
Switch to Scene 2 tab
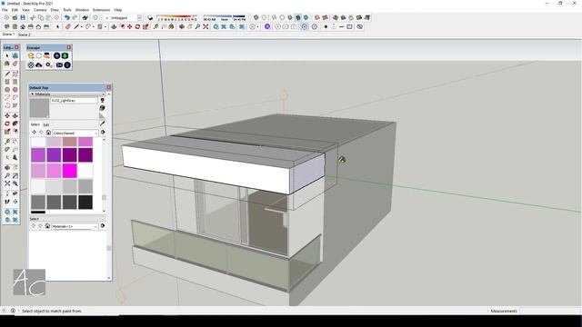(x=25, y=35)
